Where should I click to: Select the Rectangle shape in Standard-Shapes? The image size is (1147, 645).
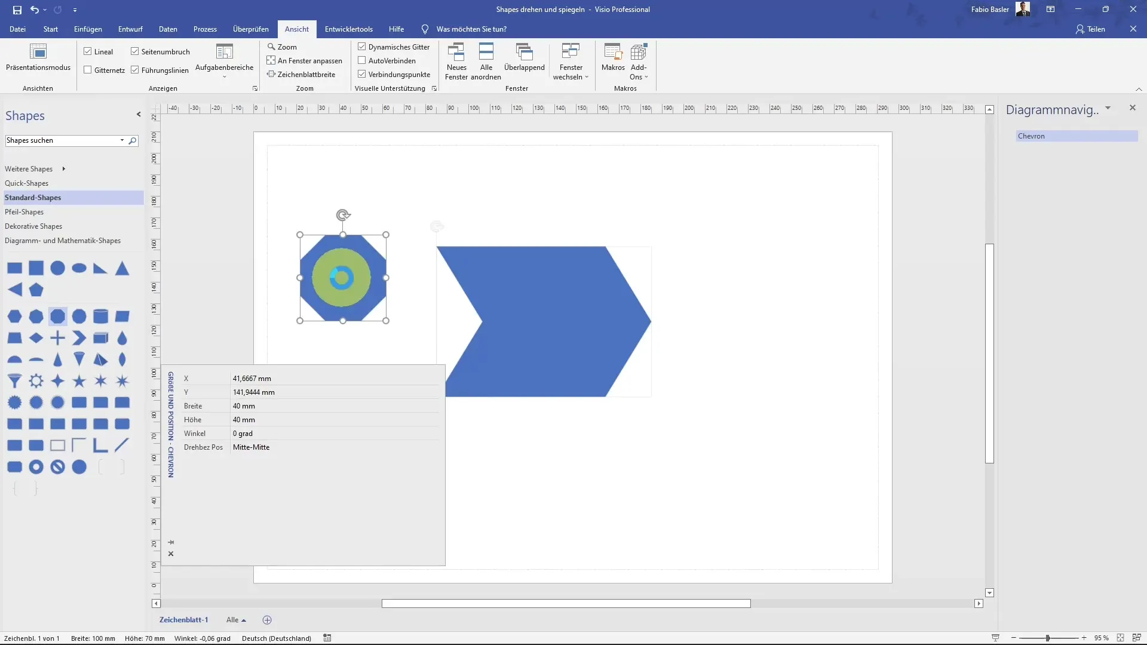coord(14,268)
